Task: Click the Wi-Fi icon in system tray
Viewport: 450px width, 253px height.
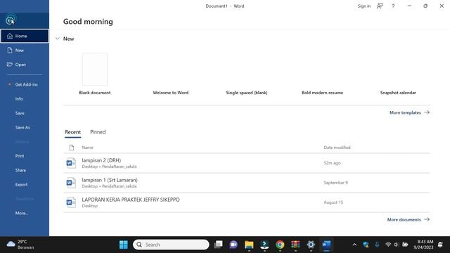Action: click(387, 245)
